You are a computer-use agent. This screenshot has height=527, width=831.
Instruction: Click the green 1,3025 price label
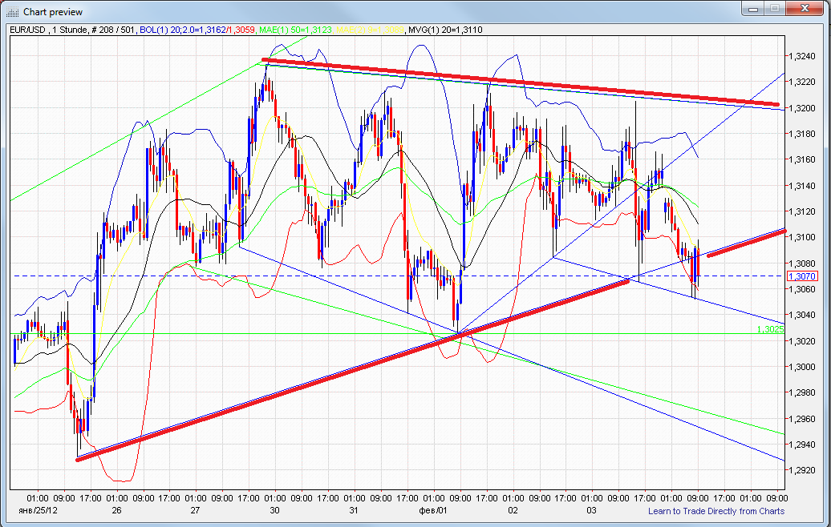(768, 330)
